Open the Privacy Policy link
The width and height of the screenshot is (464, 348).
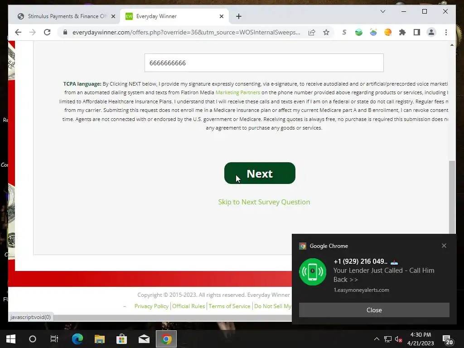click(x=151, y=306)
